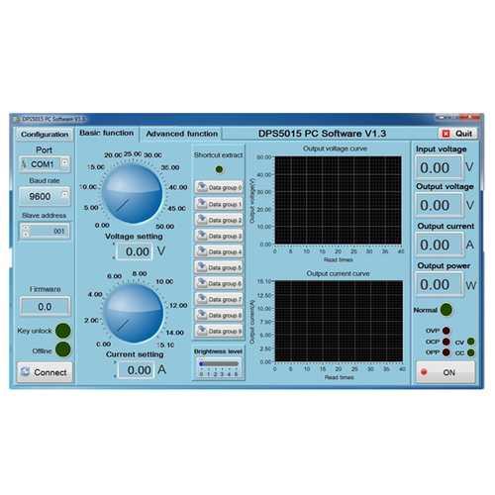
Task: Click the Data group 0 icon
Action: click(x=202, y=187)
